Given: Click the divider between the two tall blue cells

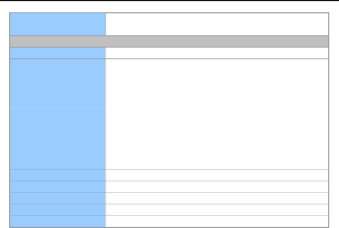Looking at the screenshot, I should tap(58, 108).
